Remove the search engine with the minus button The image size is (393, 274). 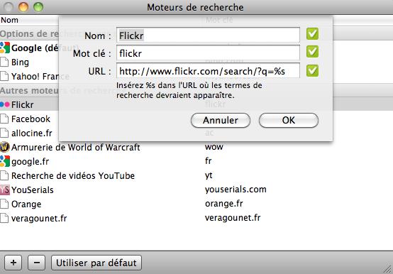37,263
